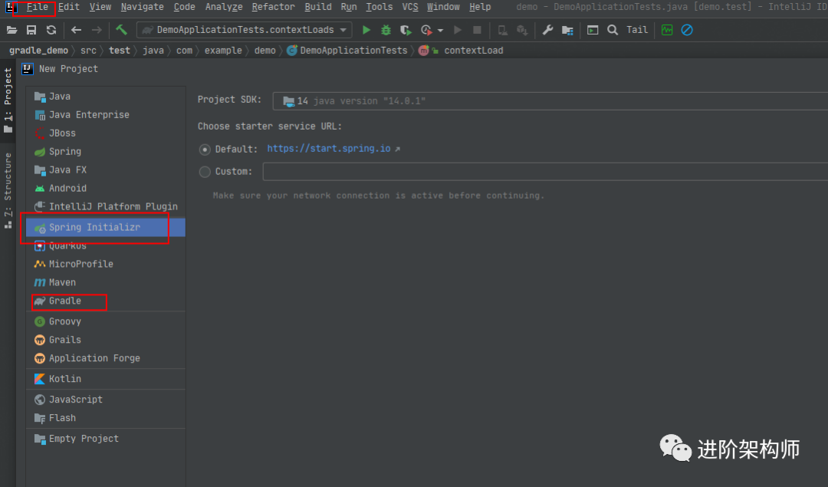Open the Run menu
The width and height of the screenshot is (828, 487).
[x=349, y=7]
